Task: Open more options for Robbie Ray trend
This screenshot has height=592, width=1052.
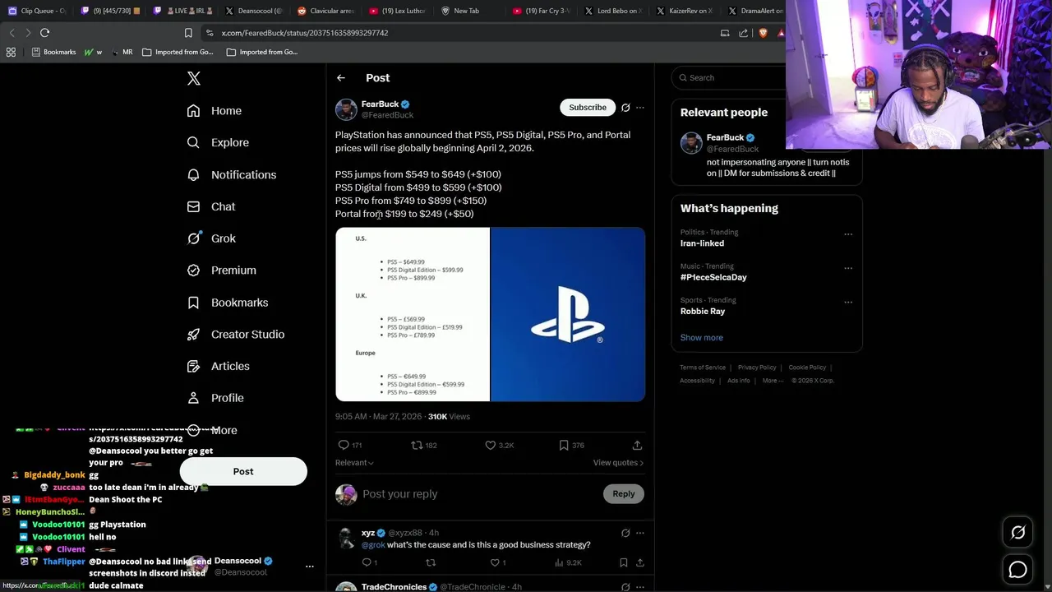Action: coord(848,302)
